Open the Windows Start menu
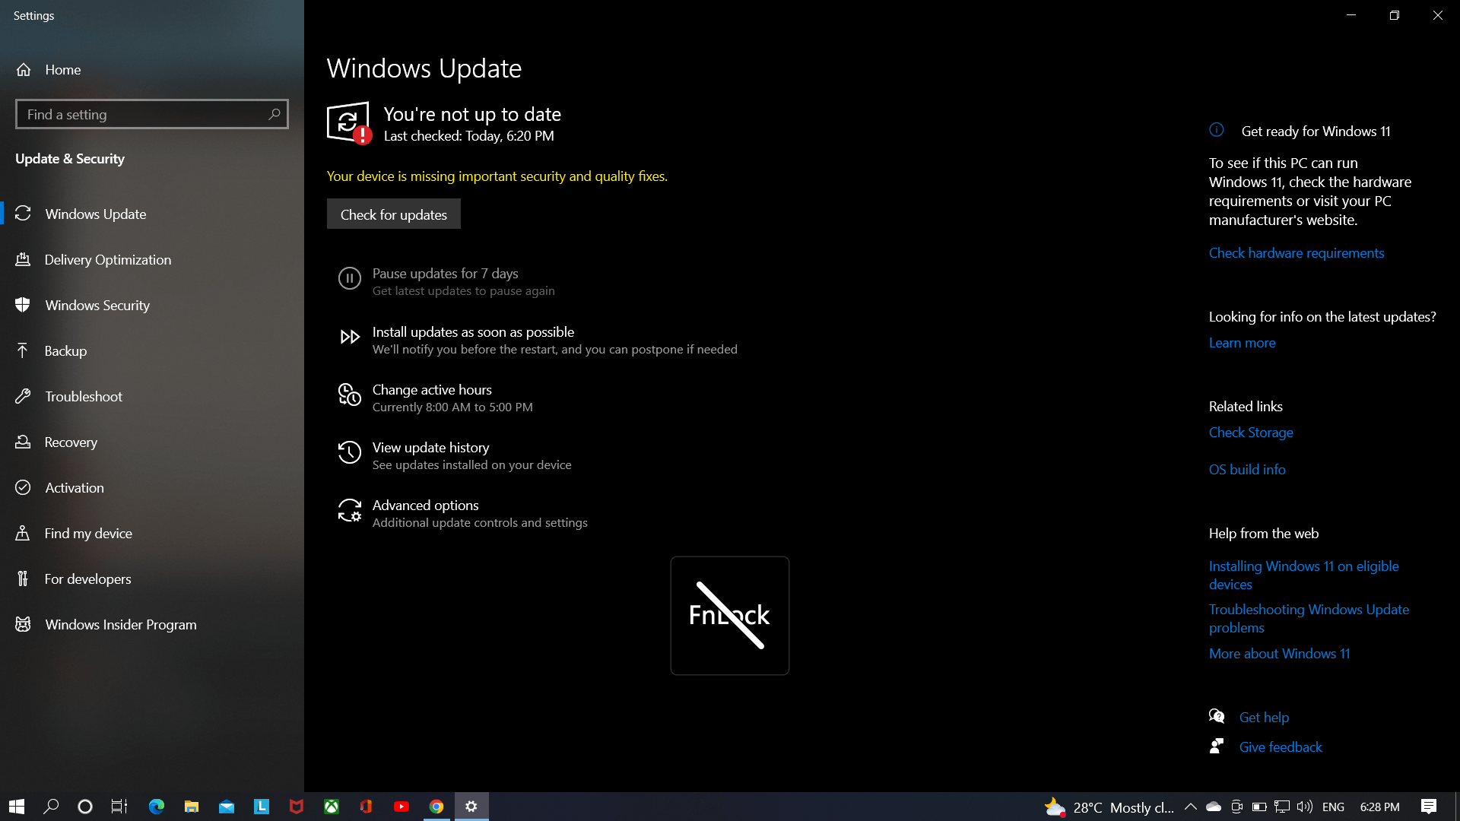 pos(17,807)
